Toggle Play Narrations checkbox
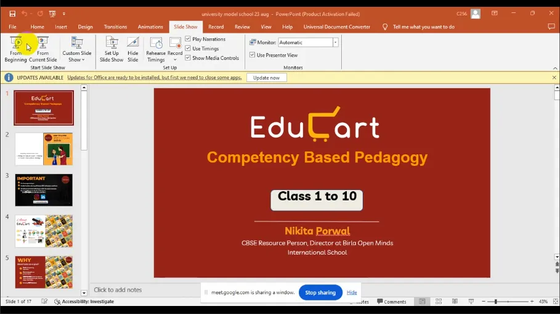The height and width of the screenshot is (314, 560). click(x=188, y=39)
